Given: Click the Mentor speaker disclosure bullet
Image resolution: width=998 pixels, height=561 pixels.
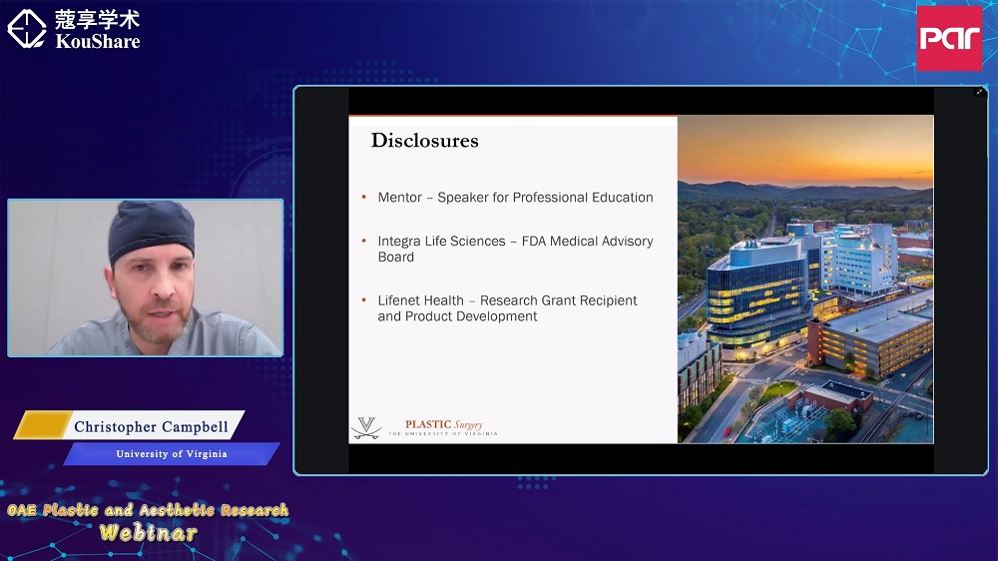Looking at the screenshot, I should click(x=515, y=198).
